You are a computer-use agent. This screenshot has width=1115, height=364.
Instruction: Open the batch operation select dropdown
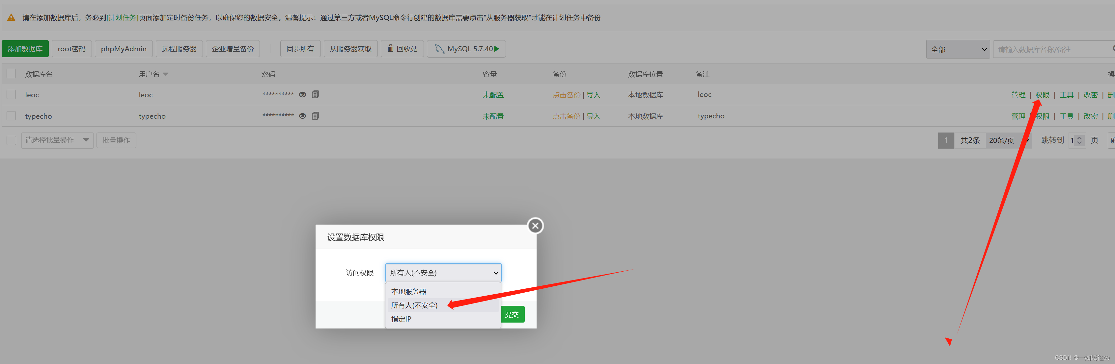[x=57, y=140]
